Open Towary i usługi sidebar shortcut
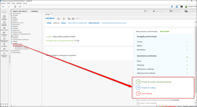 point(4,49)
